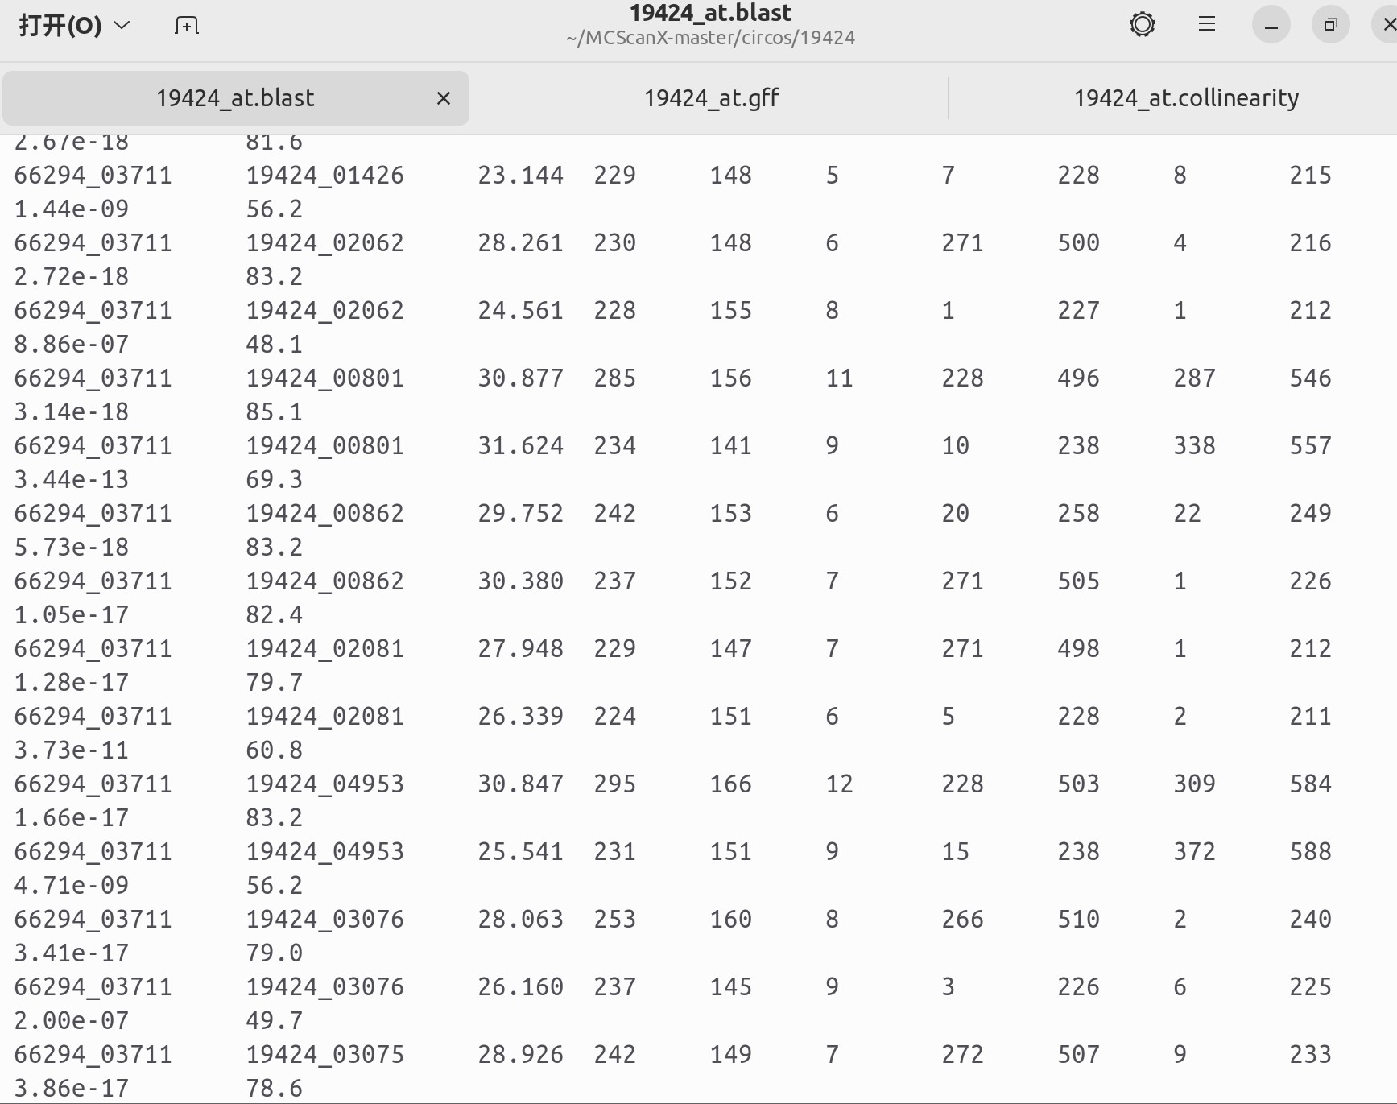Image resolution: width=1397 pixels, height=1104 pixels.
Task: Open the hamburger main menu
Action: pos(1206,24)
